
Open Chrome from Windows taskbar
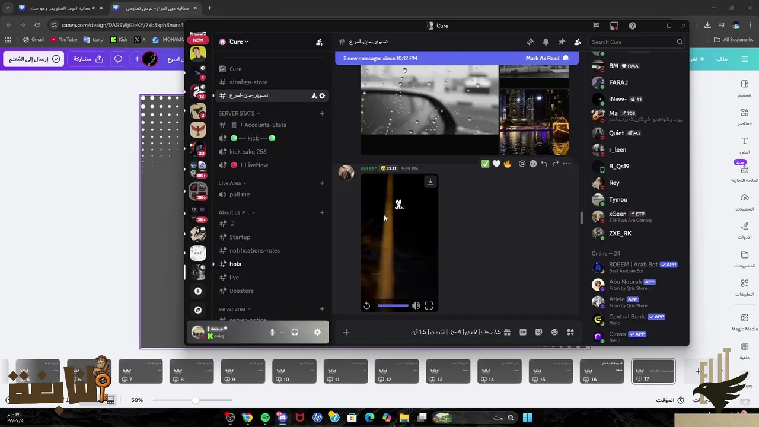247,418
